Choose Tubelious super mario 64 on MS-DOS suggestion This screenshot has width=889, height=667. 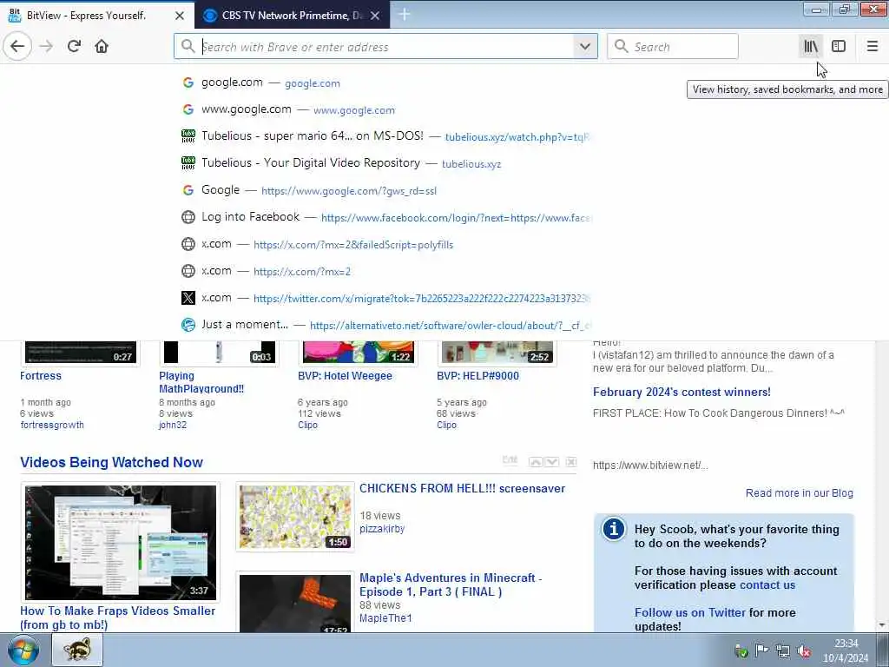point(385,136)
